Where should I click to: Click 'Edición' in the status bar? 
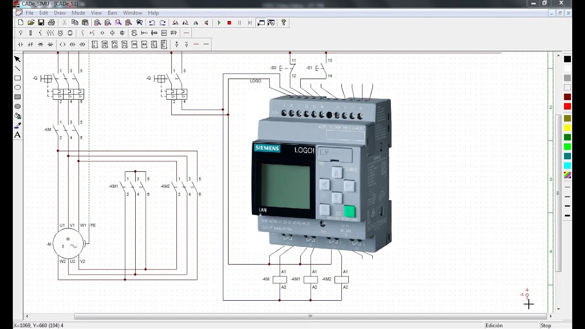pyautogui.click(x=494, y=325)
